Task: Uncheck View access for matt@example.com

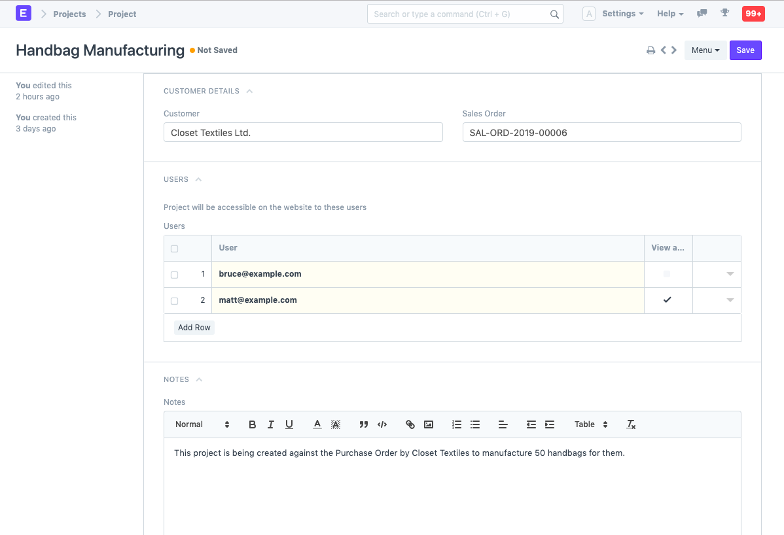Action: click(x=668, y=300)
